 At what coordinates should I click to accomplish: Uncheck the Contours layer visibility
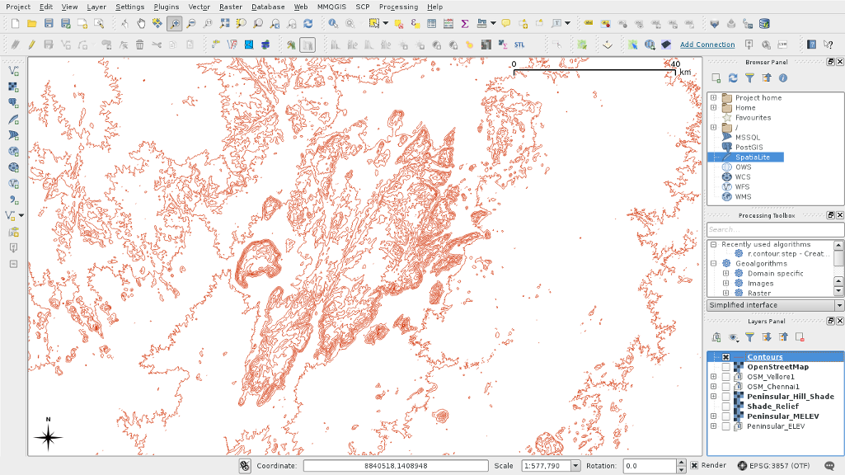725,357
